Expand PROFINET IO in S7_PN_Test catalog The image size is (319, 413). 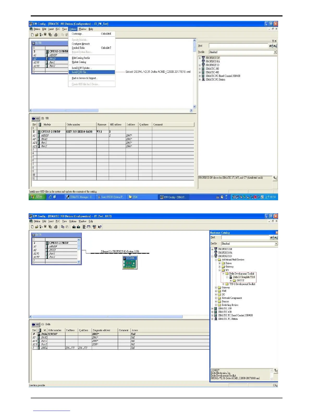[200, 65]
